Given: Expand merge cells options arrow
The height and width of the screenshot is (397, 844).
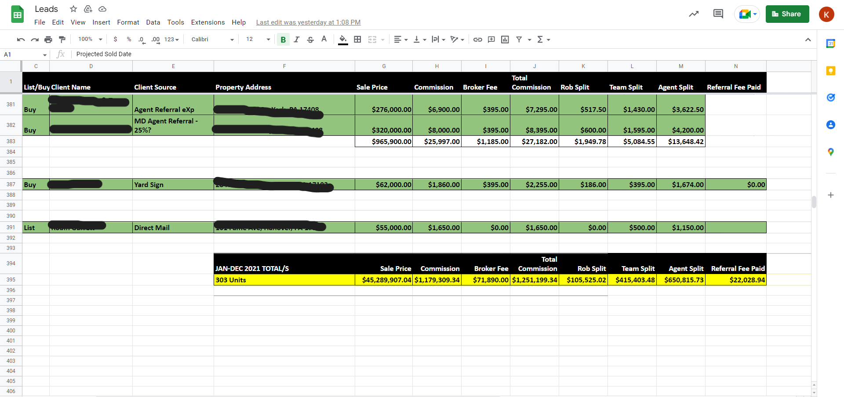Looking at the screenshot, I should pos(383,40).
